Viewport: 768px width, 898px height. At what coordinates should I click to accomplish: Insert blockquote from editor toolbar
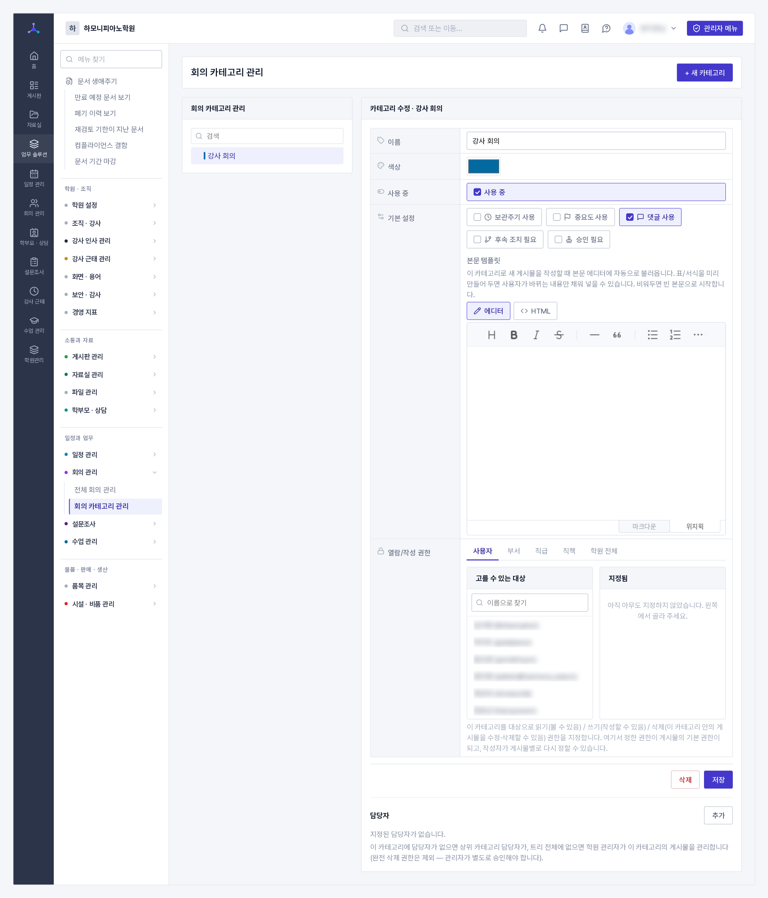click(617, 335)
